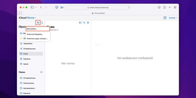The height and width of the screenshot is (98, 196).
Task: Choose Очистить Корзину… from the menu
Action: tap(38, 34)
